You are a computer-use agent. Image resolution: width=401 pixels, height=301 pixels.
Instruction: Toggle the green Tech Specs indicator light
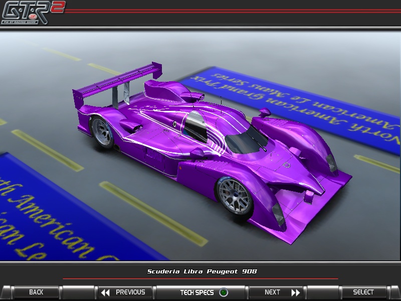click(224, 292)
